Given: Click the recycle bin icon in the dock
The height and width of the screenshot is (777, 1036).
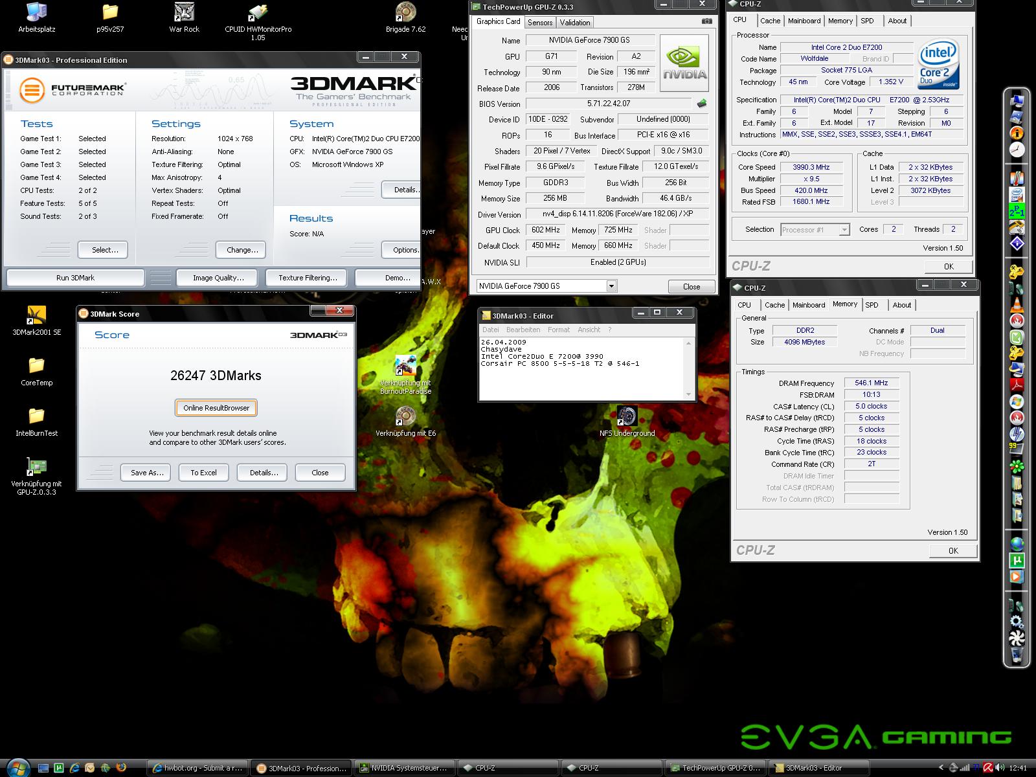Looking at the screenshot, I should point(1017,655).
